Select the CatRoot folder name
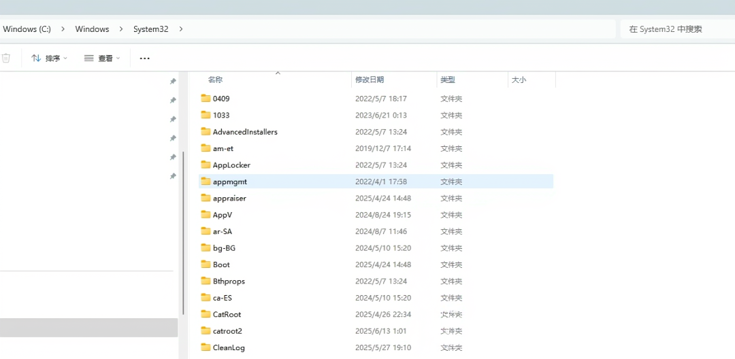This screenshot has width=735, height=359. pos(227,315)
